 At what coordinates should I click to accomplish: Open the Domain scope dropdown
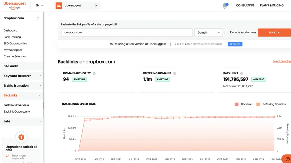tap(209, 33)
